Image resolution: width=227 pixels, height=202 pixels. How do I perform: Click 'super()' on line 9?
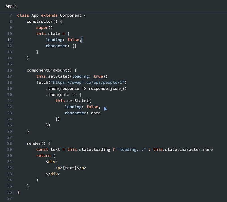[x=44, y=27]
